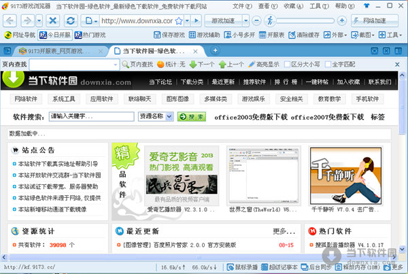Viewport: 408px width, 274px height.
Task: Click the speed slider in address bar
Action: coord(306,21)
